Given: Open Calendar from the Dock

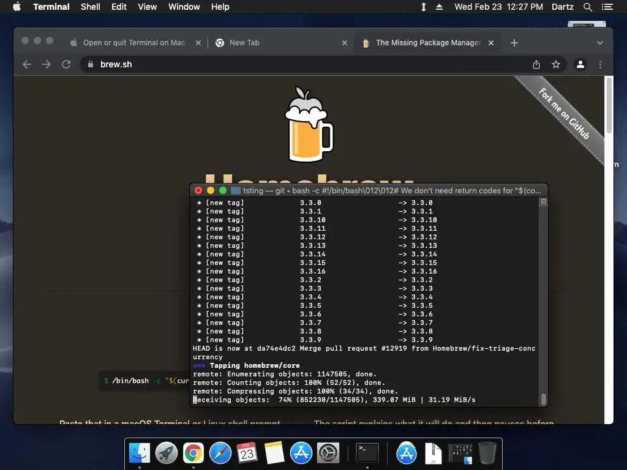Looking at the screenshot, I should 247,453.
